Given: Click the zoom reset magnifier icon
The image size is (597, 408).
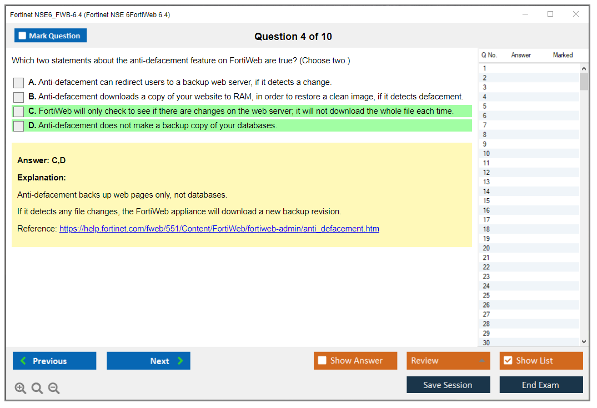Looking at the screenshot, I should 37,389.
